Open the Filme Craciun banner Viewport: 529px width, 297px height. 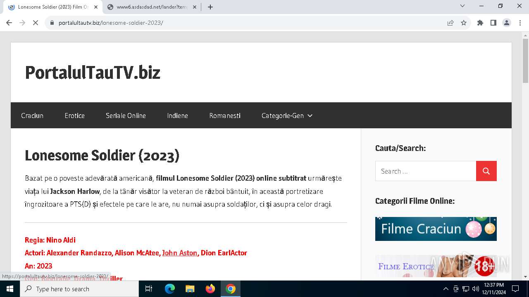point(436,229)
